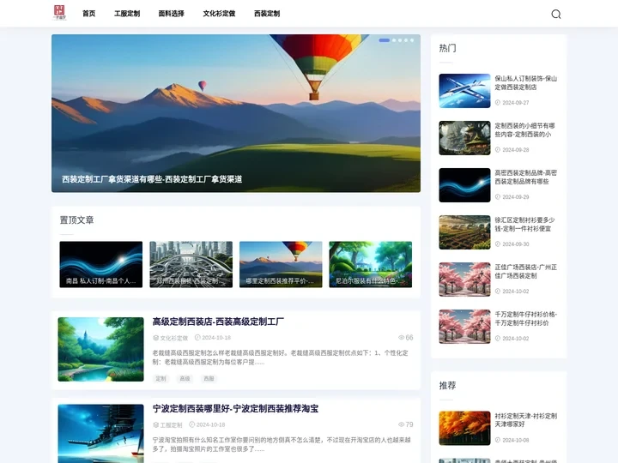Open hot article 千万定制牛仔衬衫价格

click(526, 318)
